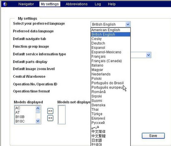Select Română language option
Viewport: 171px width, 146px height.
(x=111, y=92)
